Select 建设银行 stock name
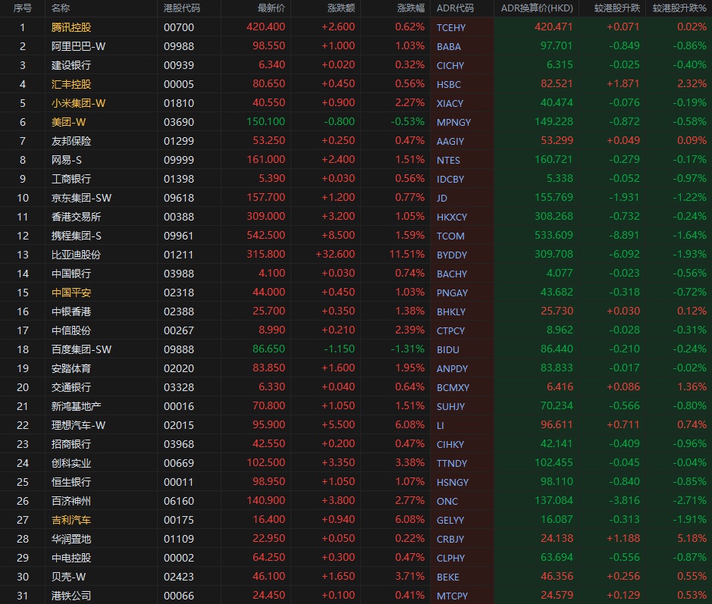 [71, 65]
